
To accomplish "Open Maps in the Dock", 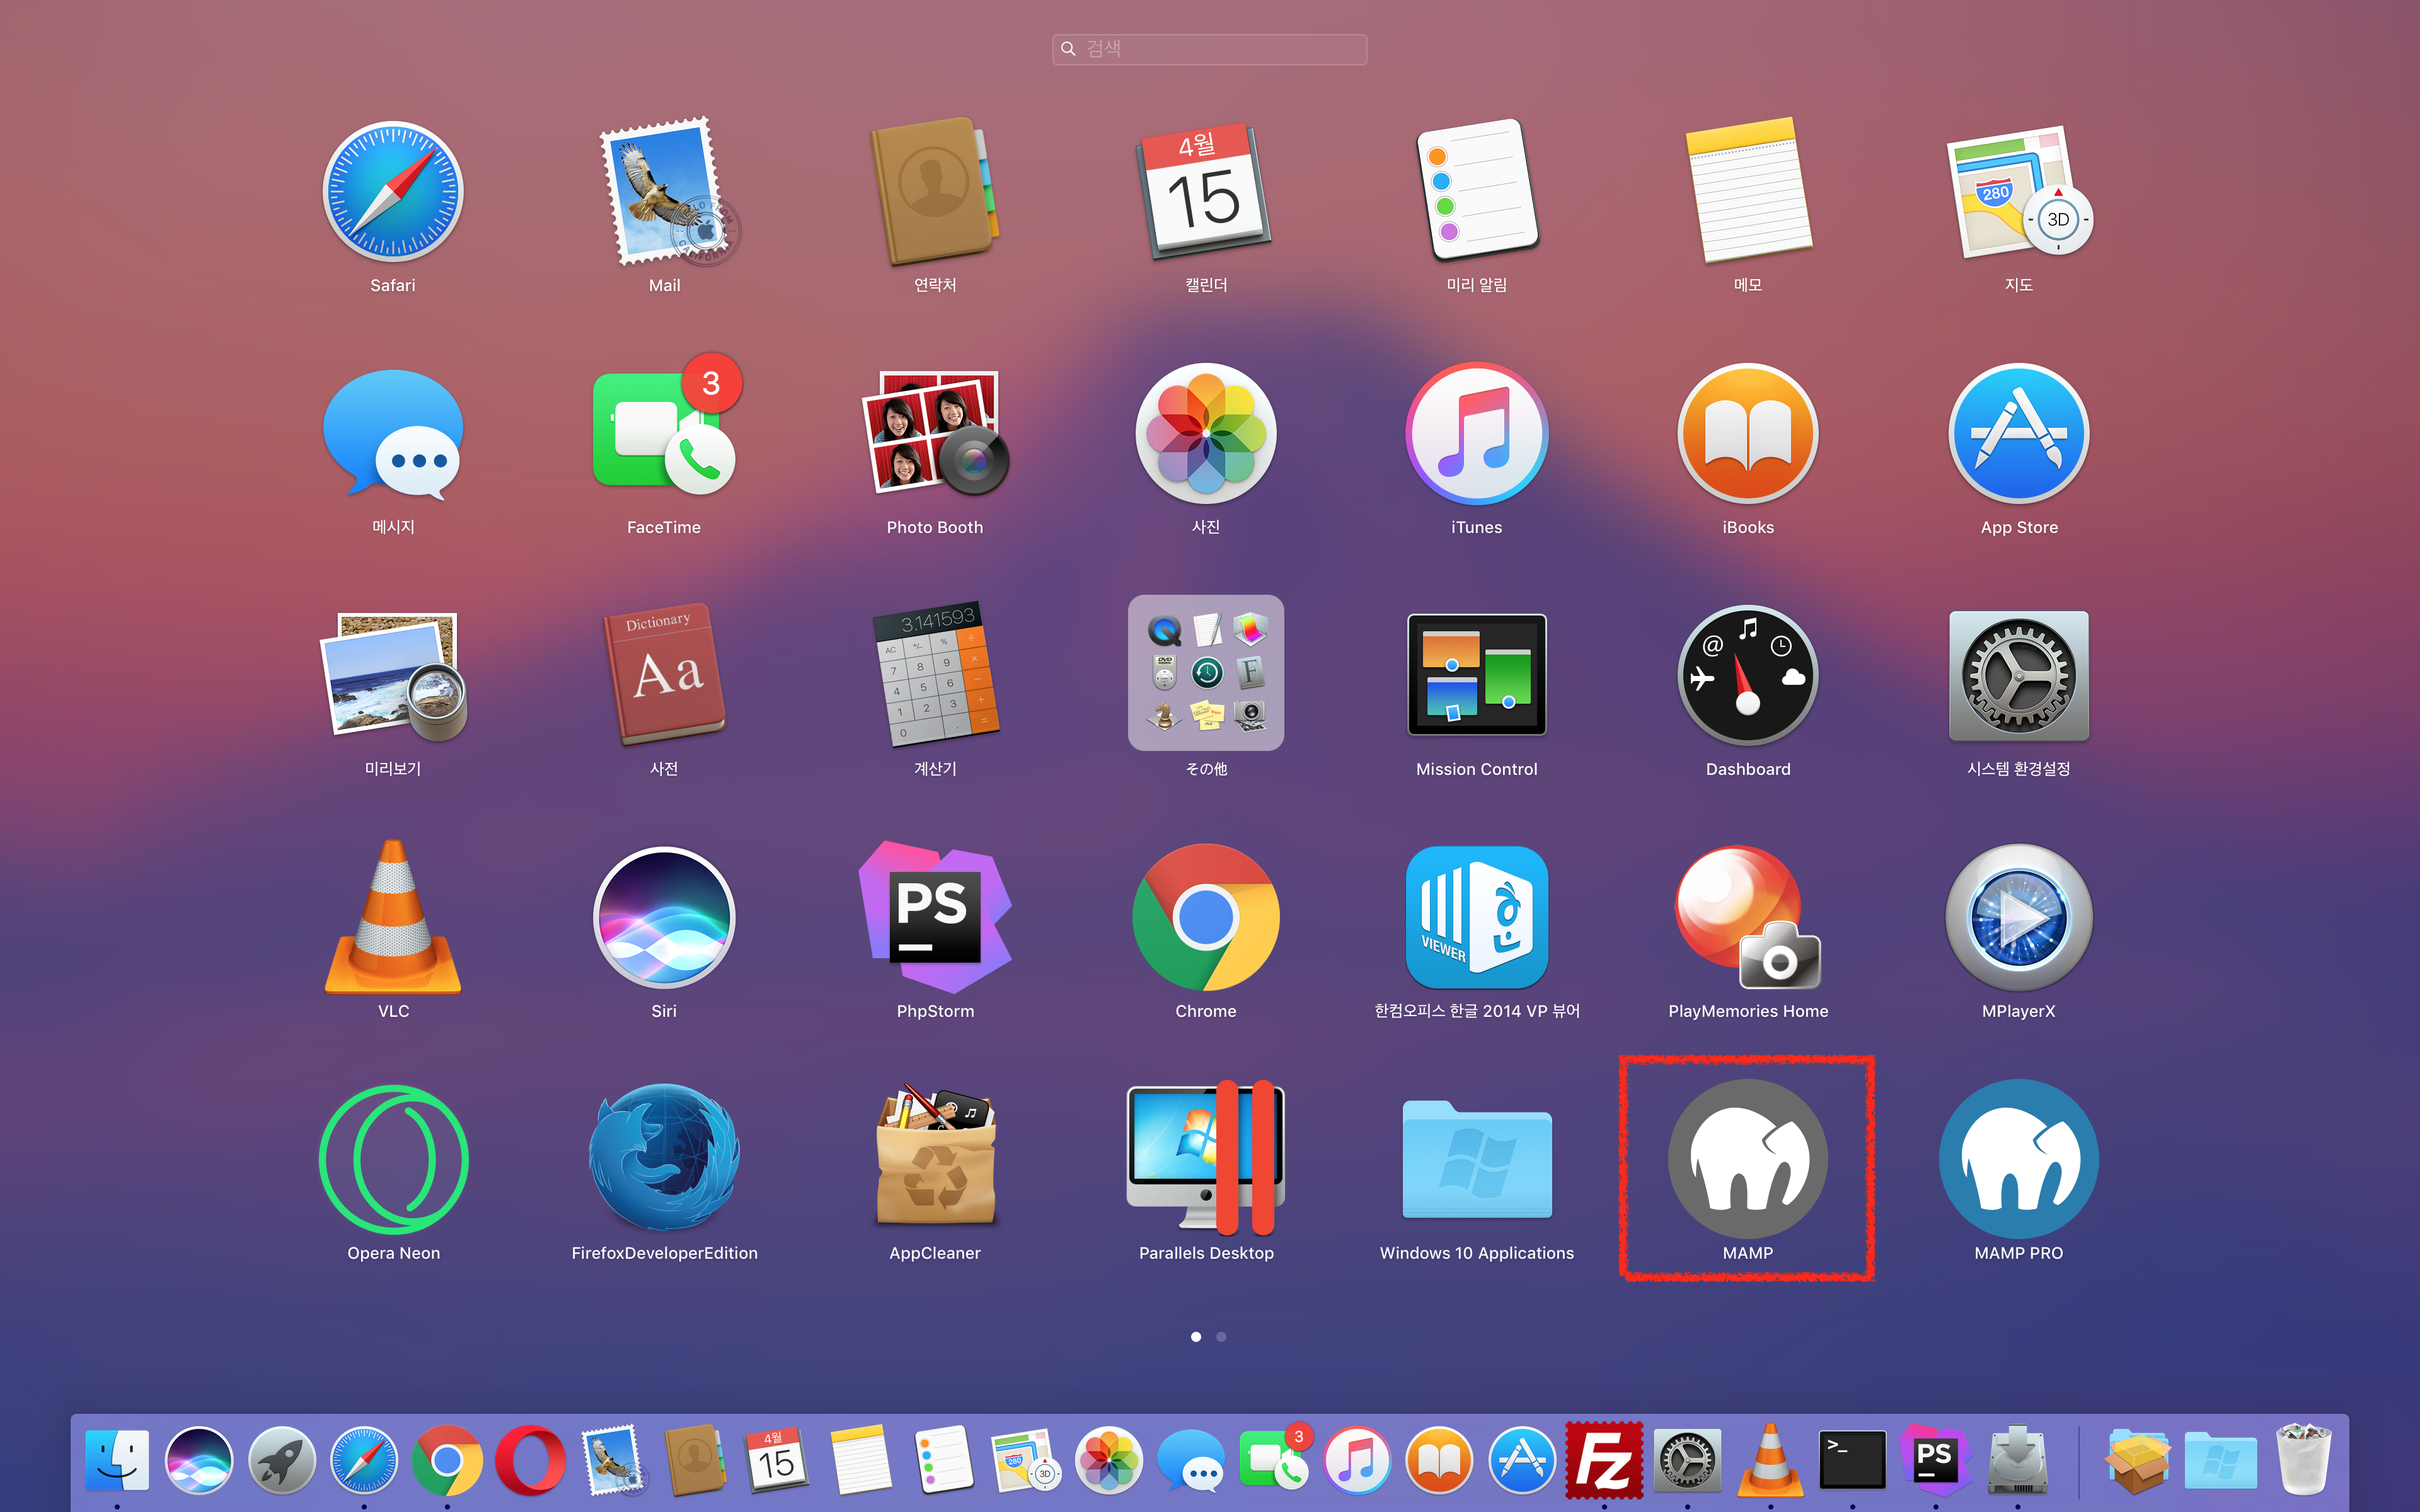I will click(x=1026, y=1460).
